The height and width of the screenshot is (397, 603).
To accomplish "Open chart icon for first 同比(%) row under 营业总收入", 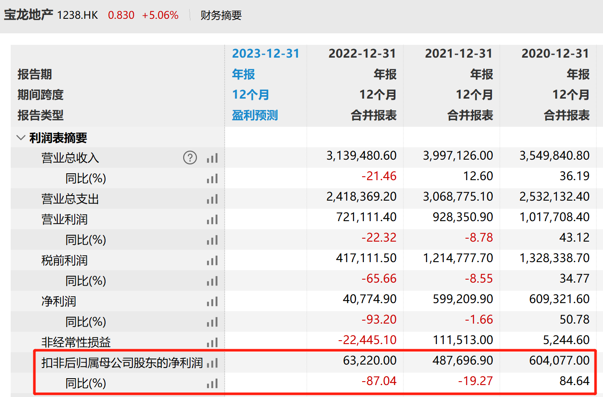I will coord(212,178).
